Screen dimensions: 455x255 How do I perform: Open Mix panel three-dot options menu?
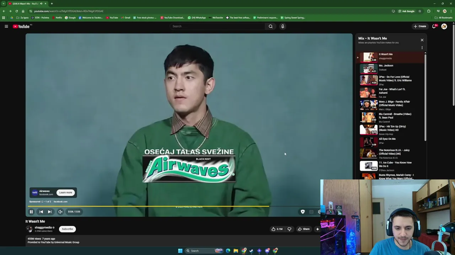click(422, 47)
